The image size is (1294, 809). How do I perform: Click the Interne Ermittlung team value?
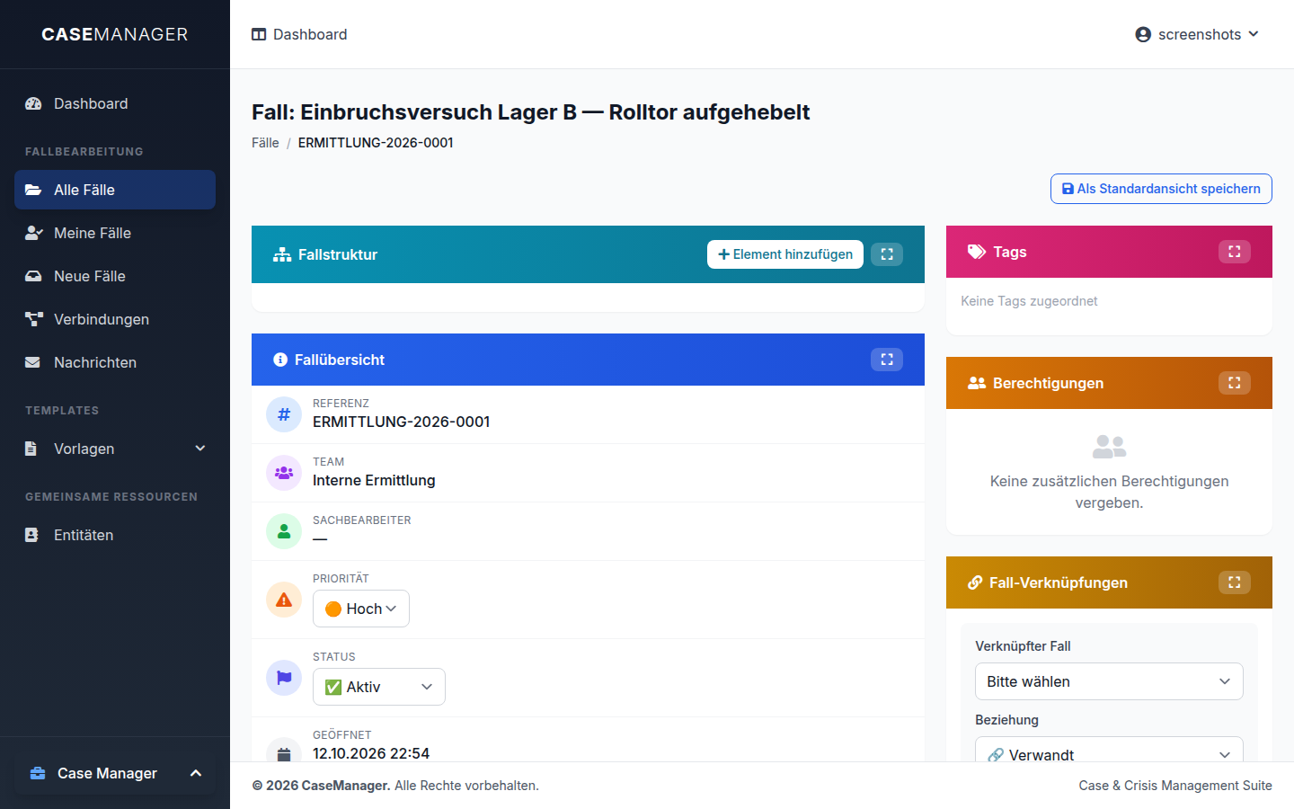click(x=374, y=480)
